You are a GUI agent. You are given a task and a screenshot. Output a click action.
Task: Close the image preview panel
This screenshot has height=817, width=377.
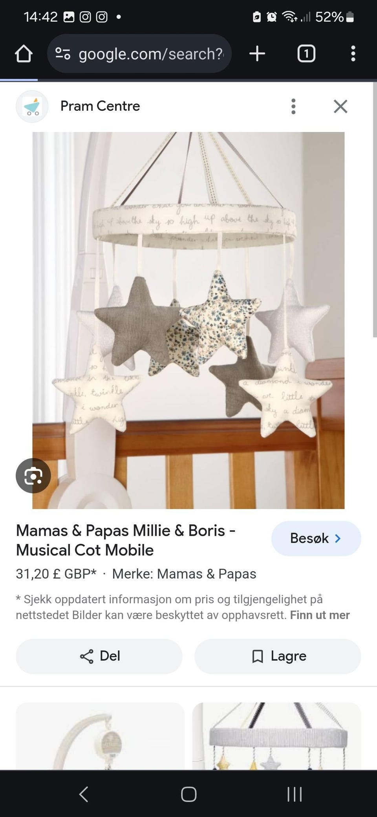click(x=340, y=106)
